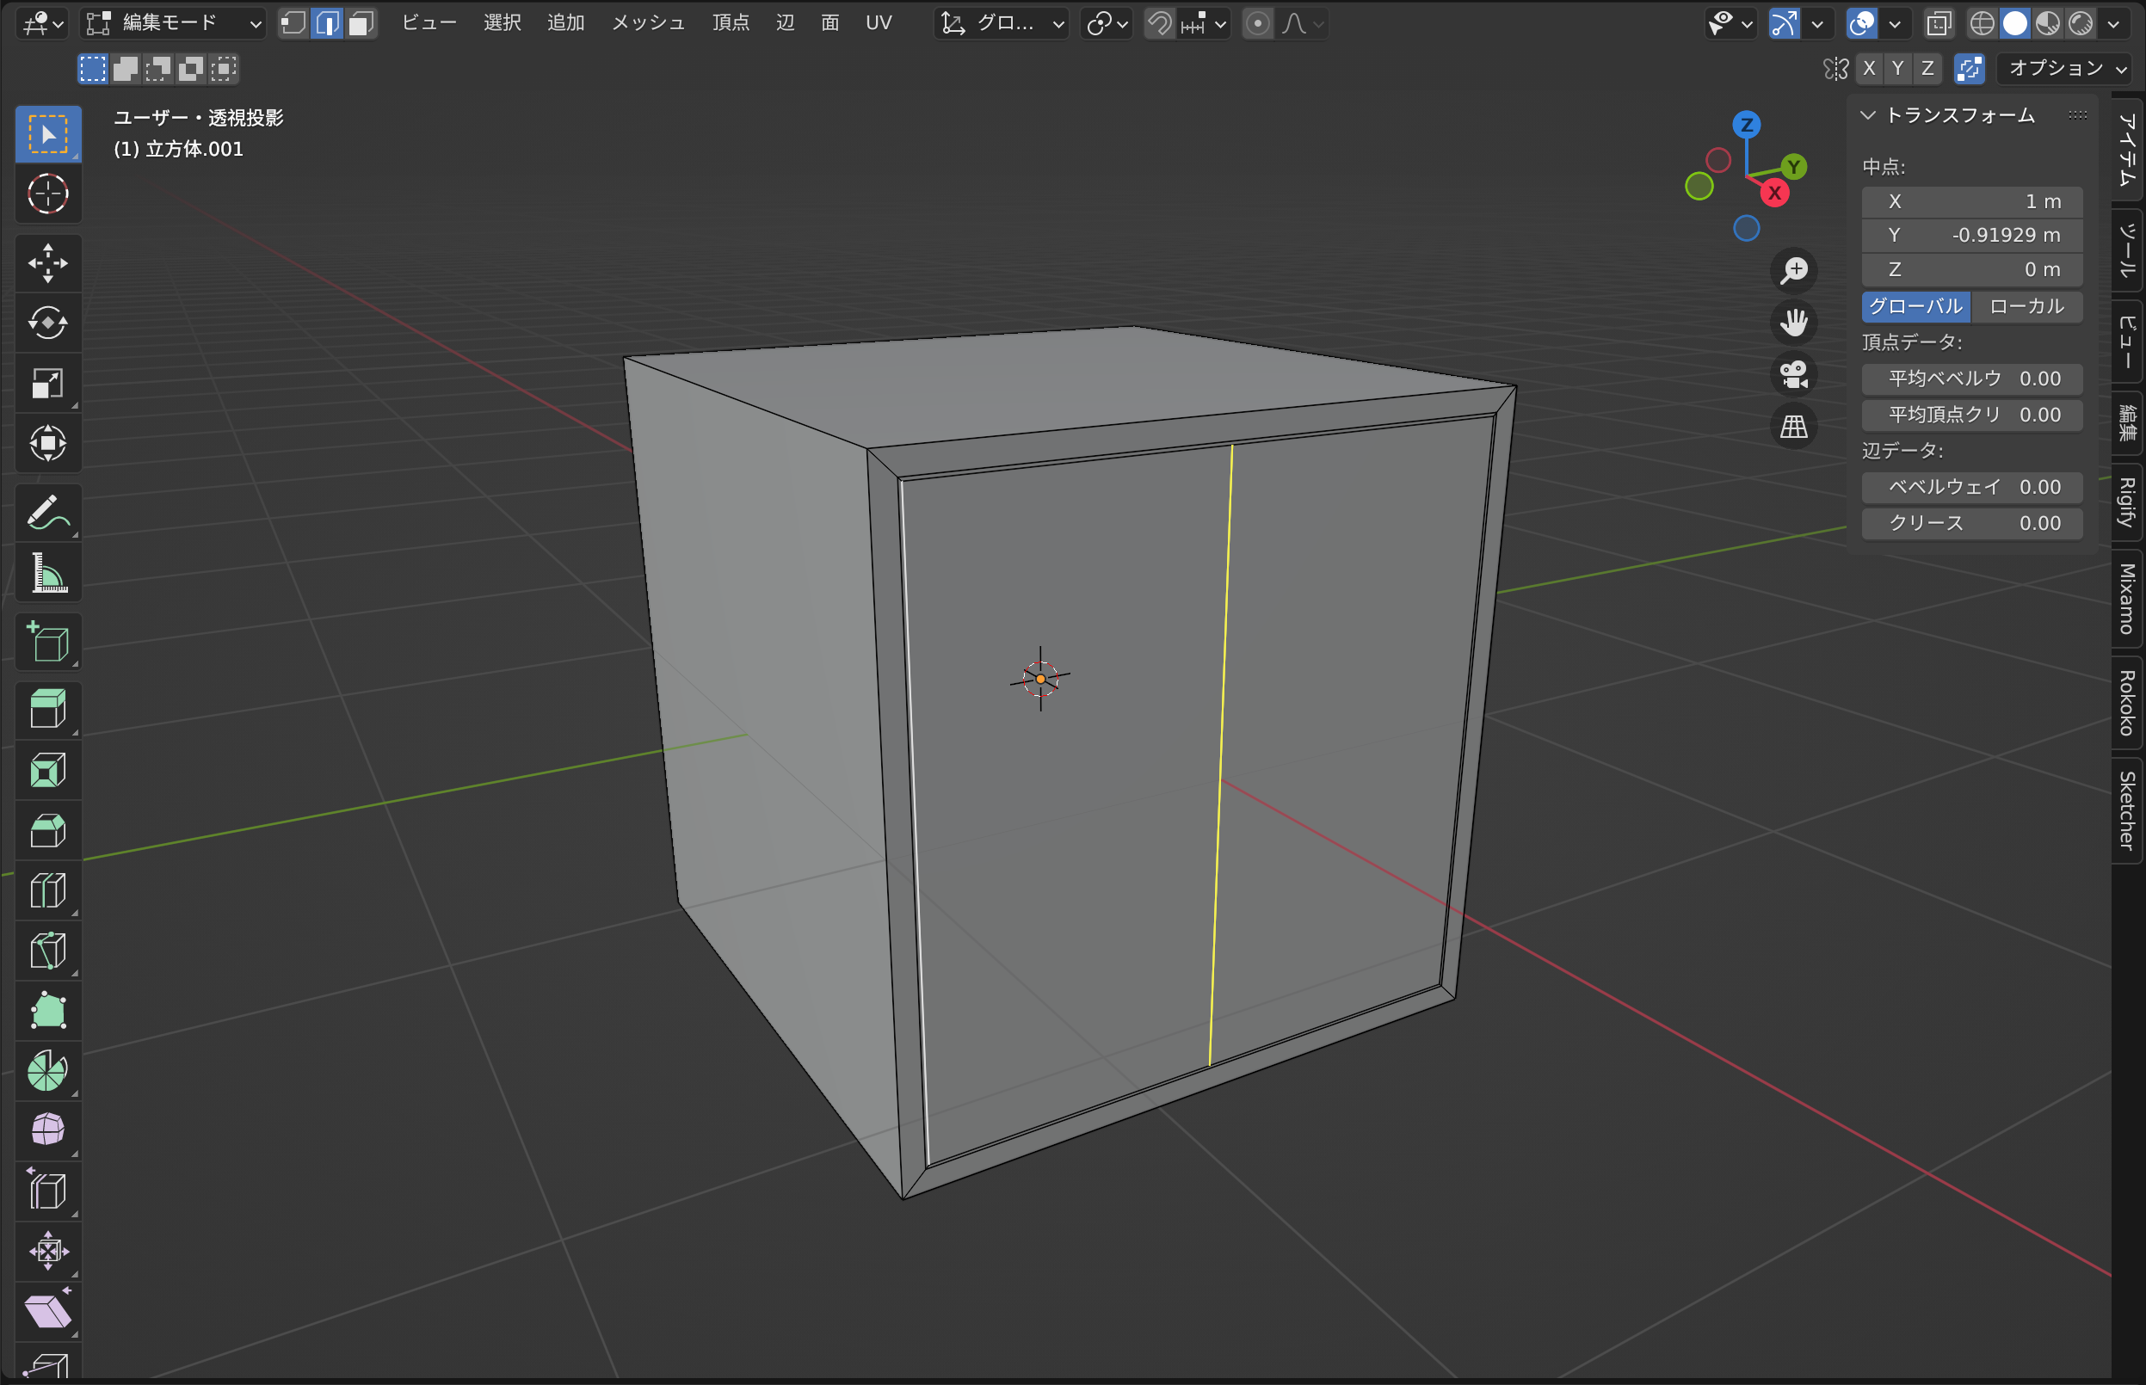This screenshot has height=1385, width=2146.
Task: Open the 追加 menu
Action: (565, 22)
